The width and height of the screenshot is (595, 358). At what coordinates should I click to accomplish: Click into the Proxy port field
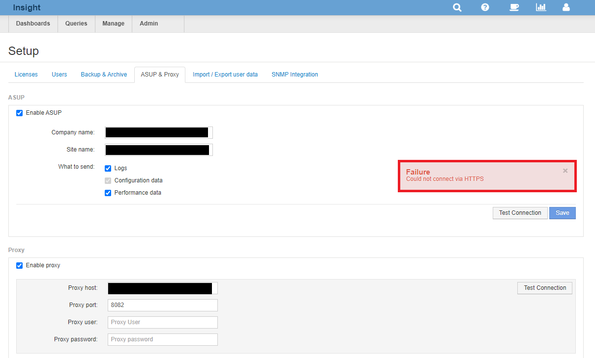[162, 305]
